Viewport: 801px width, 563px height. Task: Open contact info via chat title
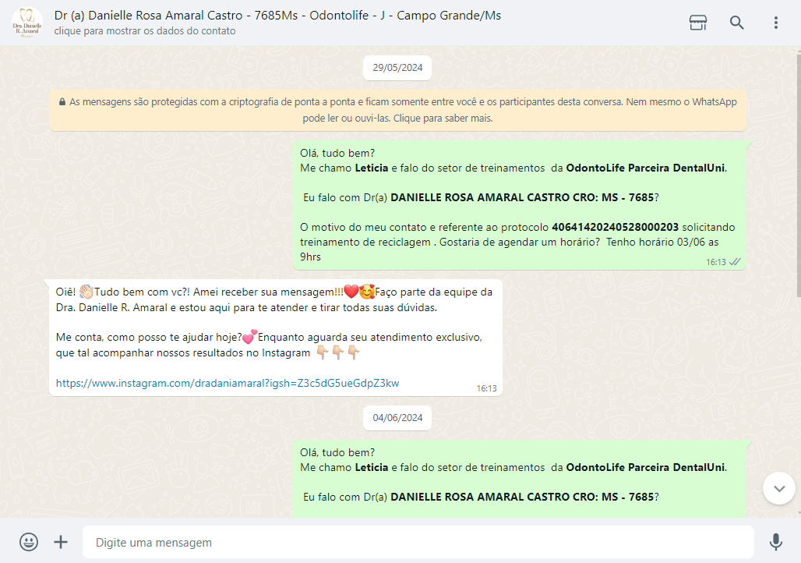(x=277, y=16)
